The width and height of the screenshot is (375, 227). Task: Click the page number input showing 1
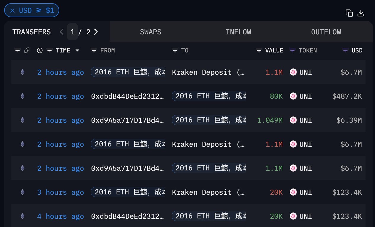click(x=72, y=32)
